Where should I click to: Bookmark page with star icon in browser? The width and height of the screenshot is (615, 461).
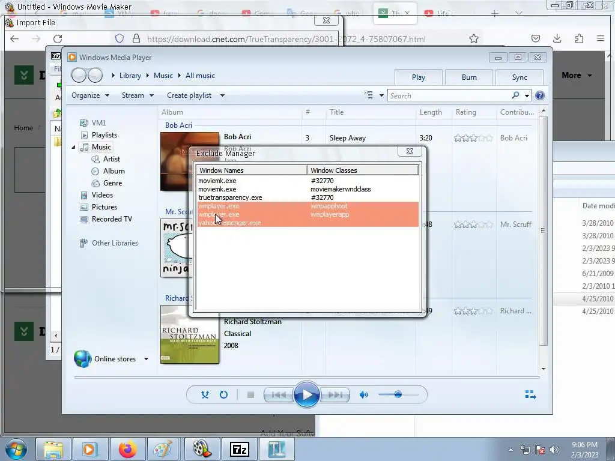click(474, 38)
